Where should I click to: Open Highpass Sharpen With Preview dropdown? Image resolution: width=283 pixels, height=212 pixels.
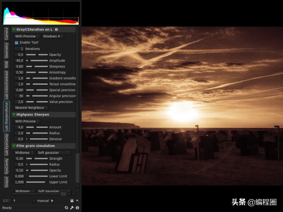[27, 121]
